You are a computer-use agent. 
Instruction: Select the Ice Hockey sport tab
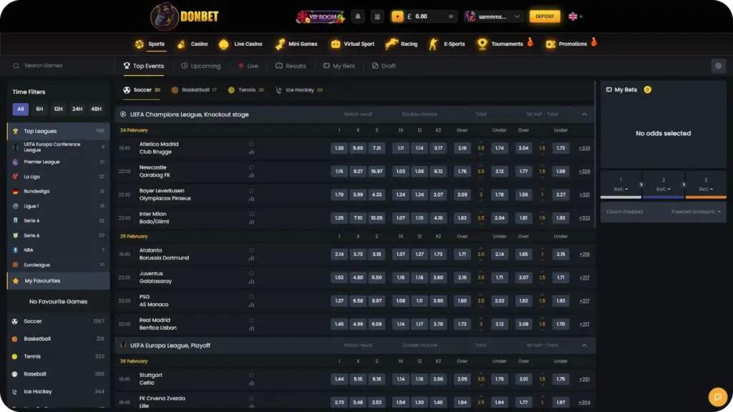pos(299,89)
